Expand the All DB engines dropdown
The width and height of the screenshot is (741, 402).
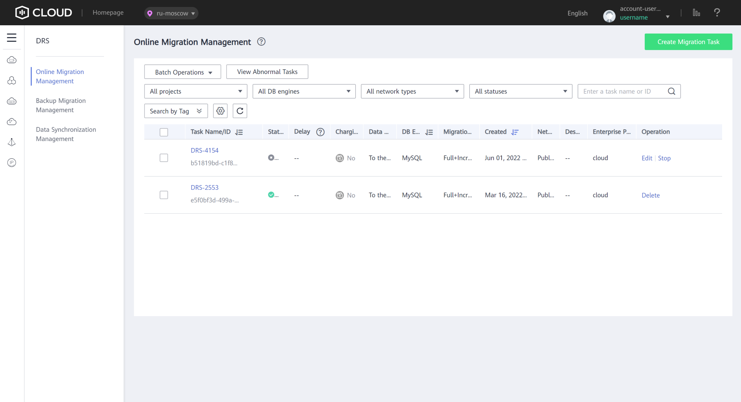(304, 91)
